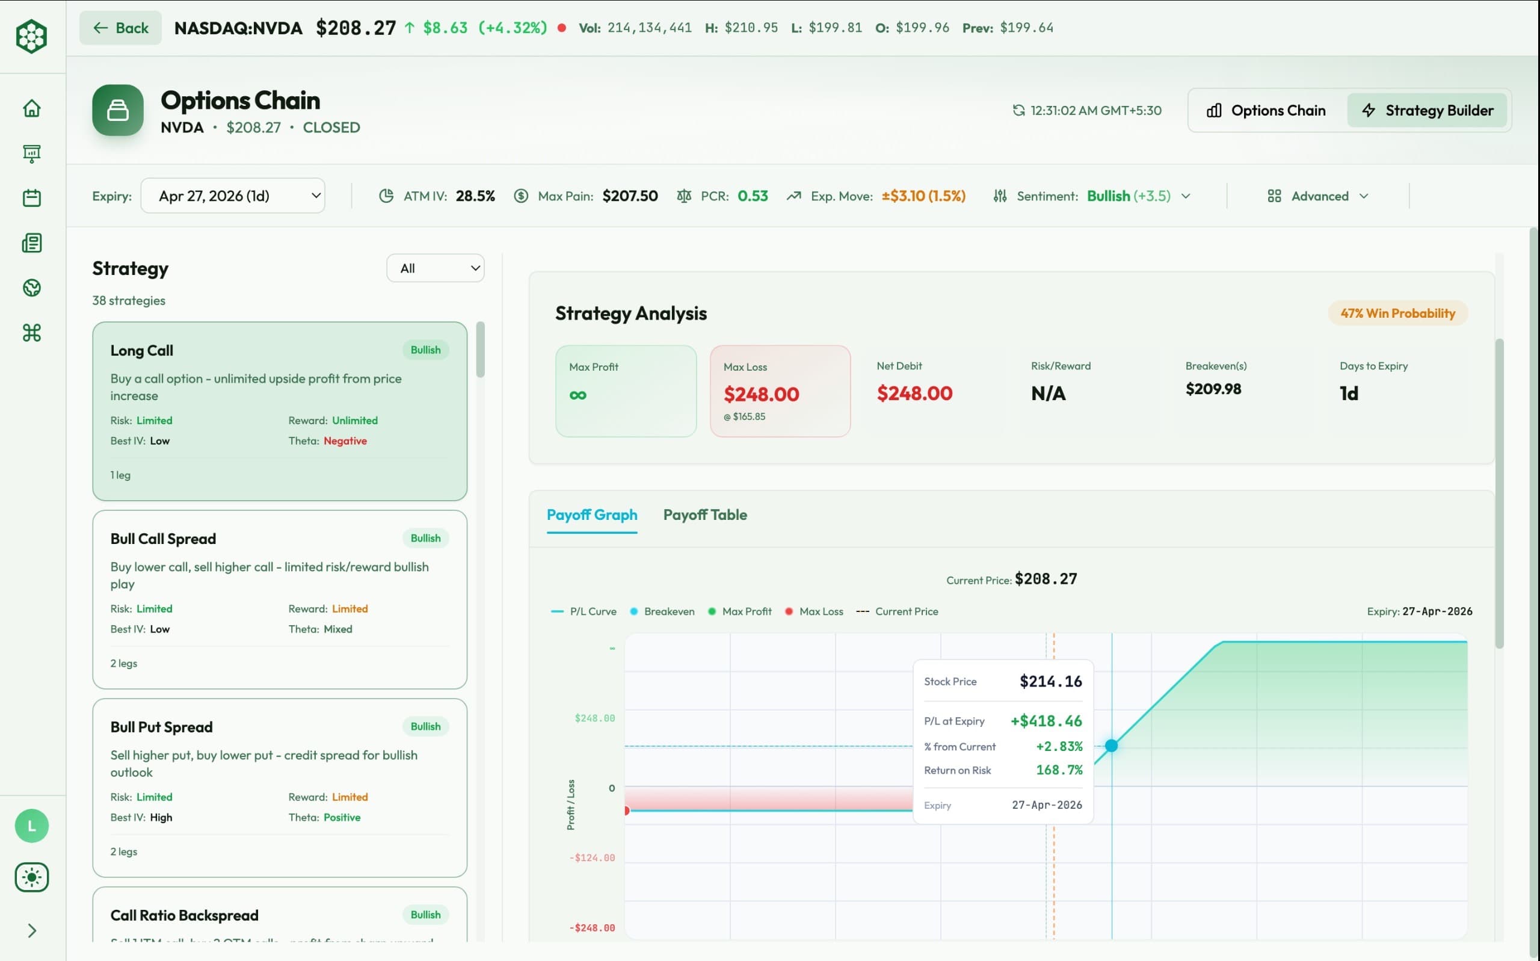
Task: Open the calendar sidebar icon
Action: click(32, 197)
